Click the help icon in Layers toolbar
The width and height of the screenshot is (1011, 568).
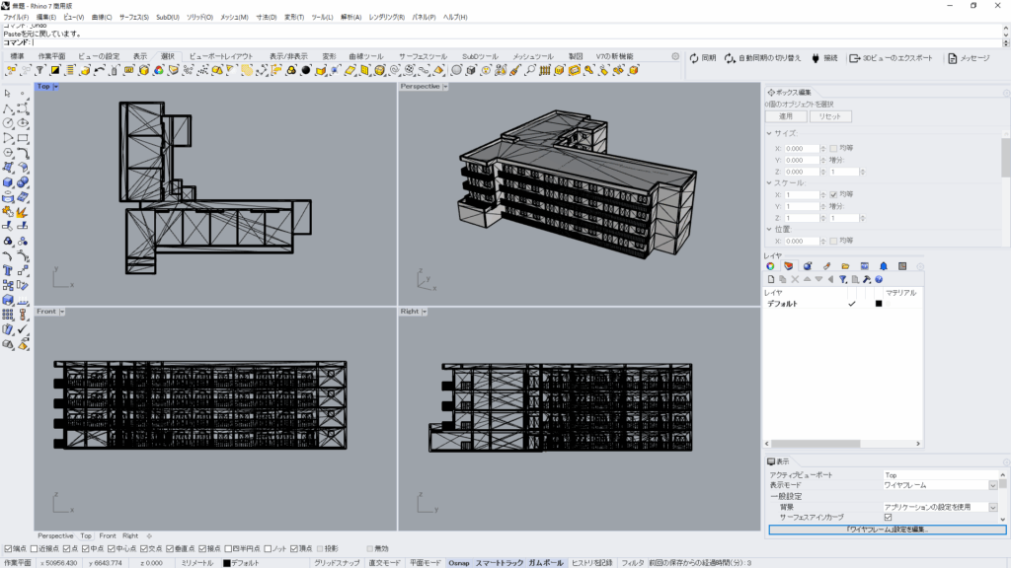878,279
